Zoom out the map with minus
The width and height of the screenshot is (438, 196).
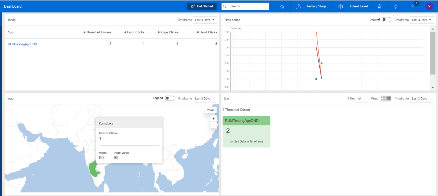click(x=213, y=125)
